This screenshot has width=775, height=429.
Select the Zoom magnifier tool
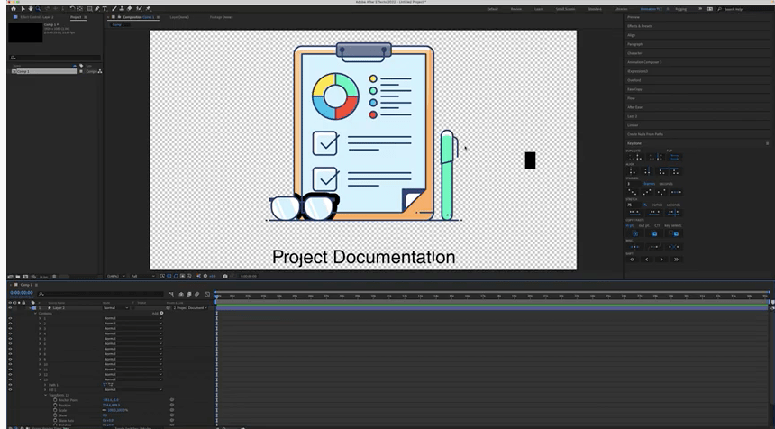(x=38, y=8)
